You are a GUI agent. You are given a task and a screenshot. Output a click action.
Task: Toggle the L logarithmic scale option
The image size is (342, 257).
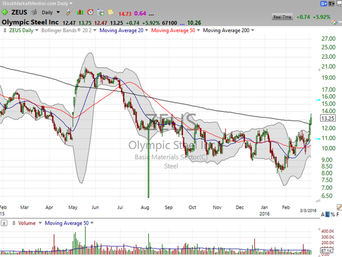coord(327,215)
